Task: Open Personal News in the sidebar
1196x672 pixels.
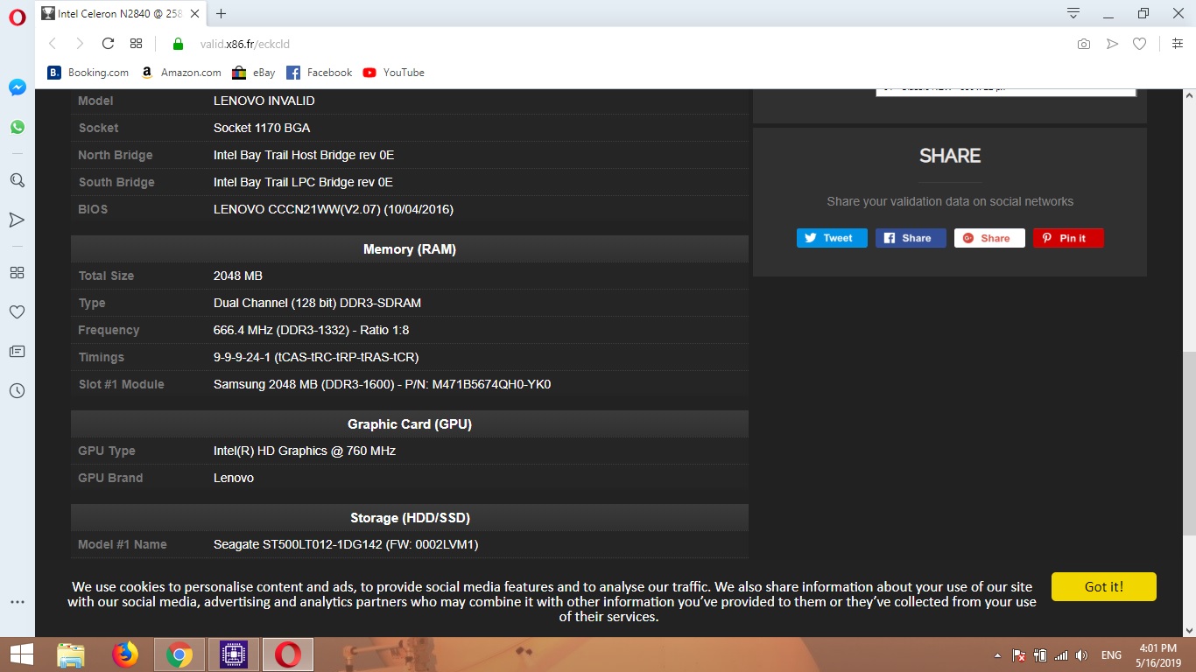Action: click(17, 351)
